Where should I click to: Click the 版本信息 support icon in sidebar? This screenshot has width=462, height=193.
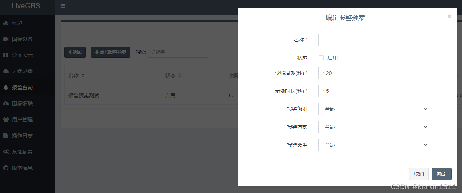[6, 168]
